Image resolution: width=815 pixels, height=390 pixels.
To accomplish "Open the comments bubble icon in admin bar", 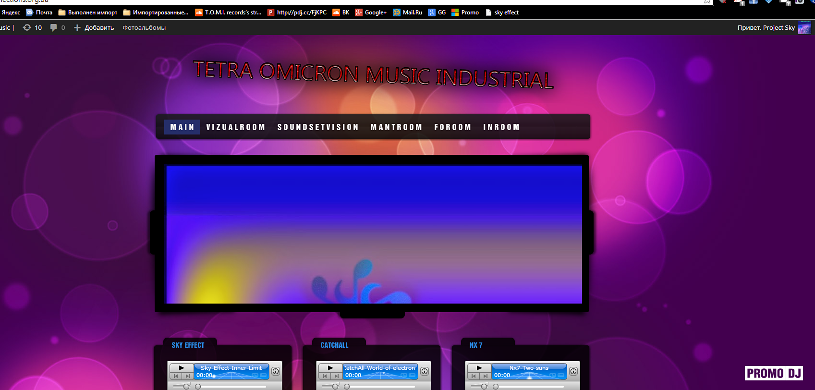I will (x=54, y=28).
